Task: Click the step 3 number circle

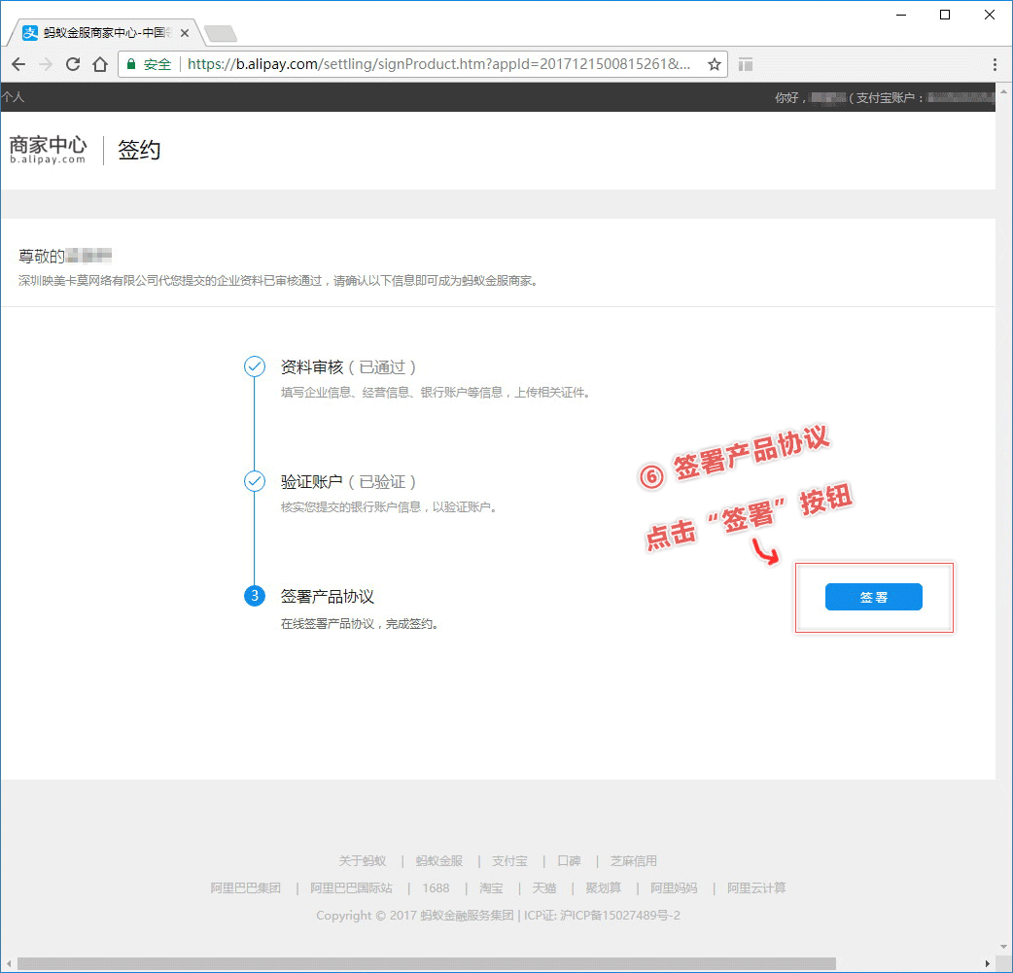Action: coord(255,596)
